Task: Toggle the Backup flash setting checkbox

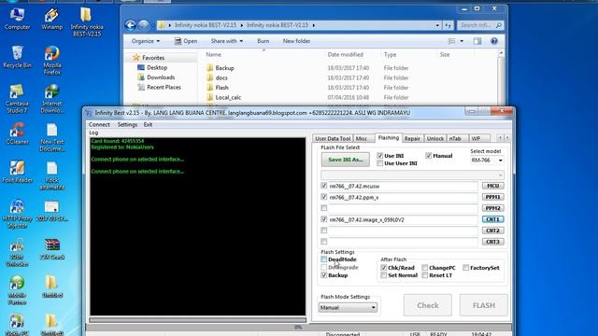Action: click(324, 275)
